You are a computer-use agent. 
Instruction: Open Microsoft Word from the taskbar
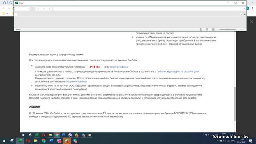coord(51,141)
